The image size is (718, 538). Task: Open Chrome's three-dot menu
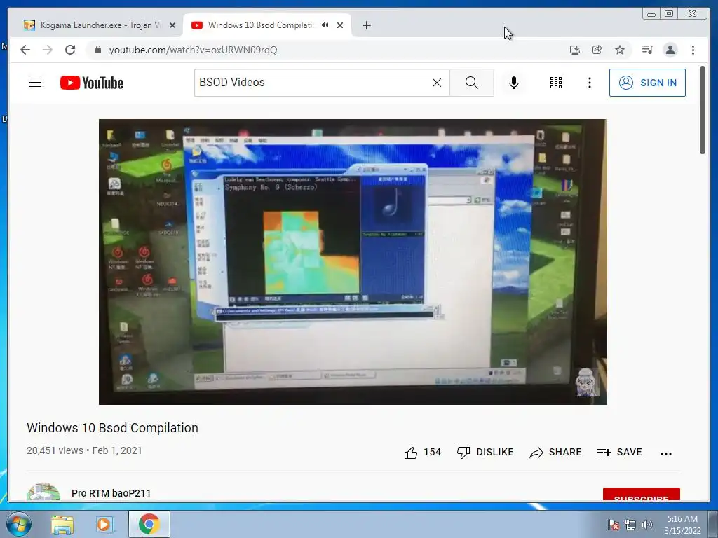click(x=693, y=50)
